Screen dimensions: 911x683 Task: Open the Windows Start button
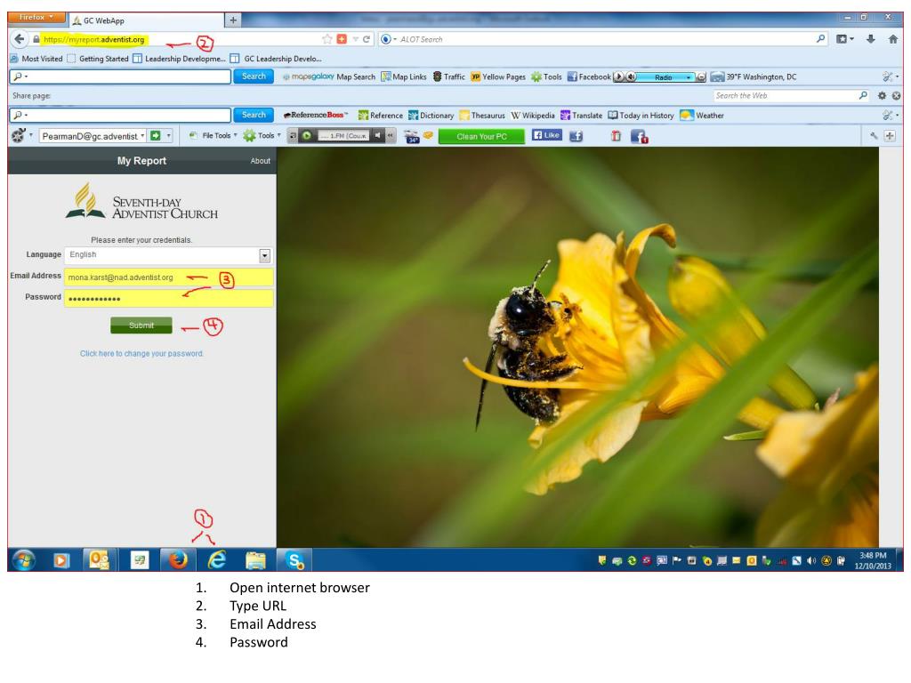click(x=23, y=560)
